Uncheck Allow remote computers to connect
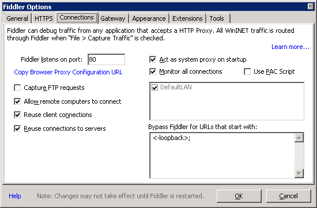Screen dimensions: 317x208 (x=17, y=101)
